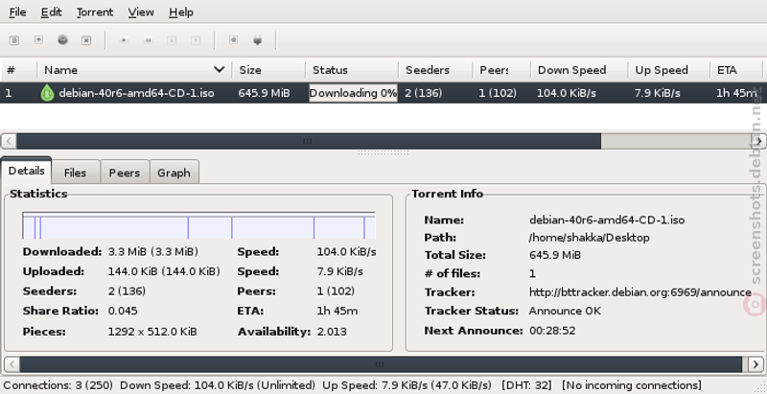The width and height of the screenshot is (767, 394).
Task: Click Connections: 3 (250) in status bar
Action: click(x=58, y=385)
